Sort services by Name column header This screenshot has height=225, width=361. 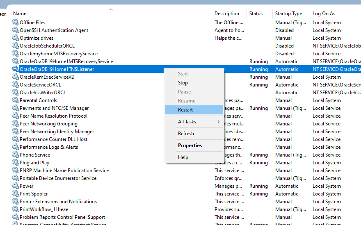coord(20,14)
